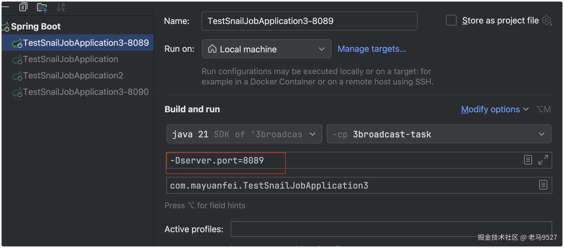The height and width of the screenshot is (248, 564).
Task: Click the new folder icon
Action: (42, 7)
